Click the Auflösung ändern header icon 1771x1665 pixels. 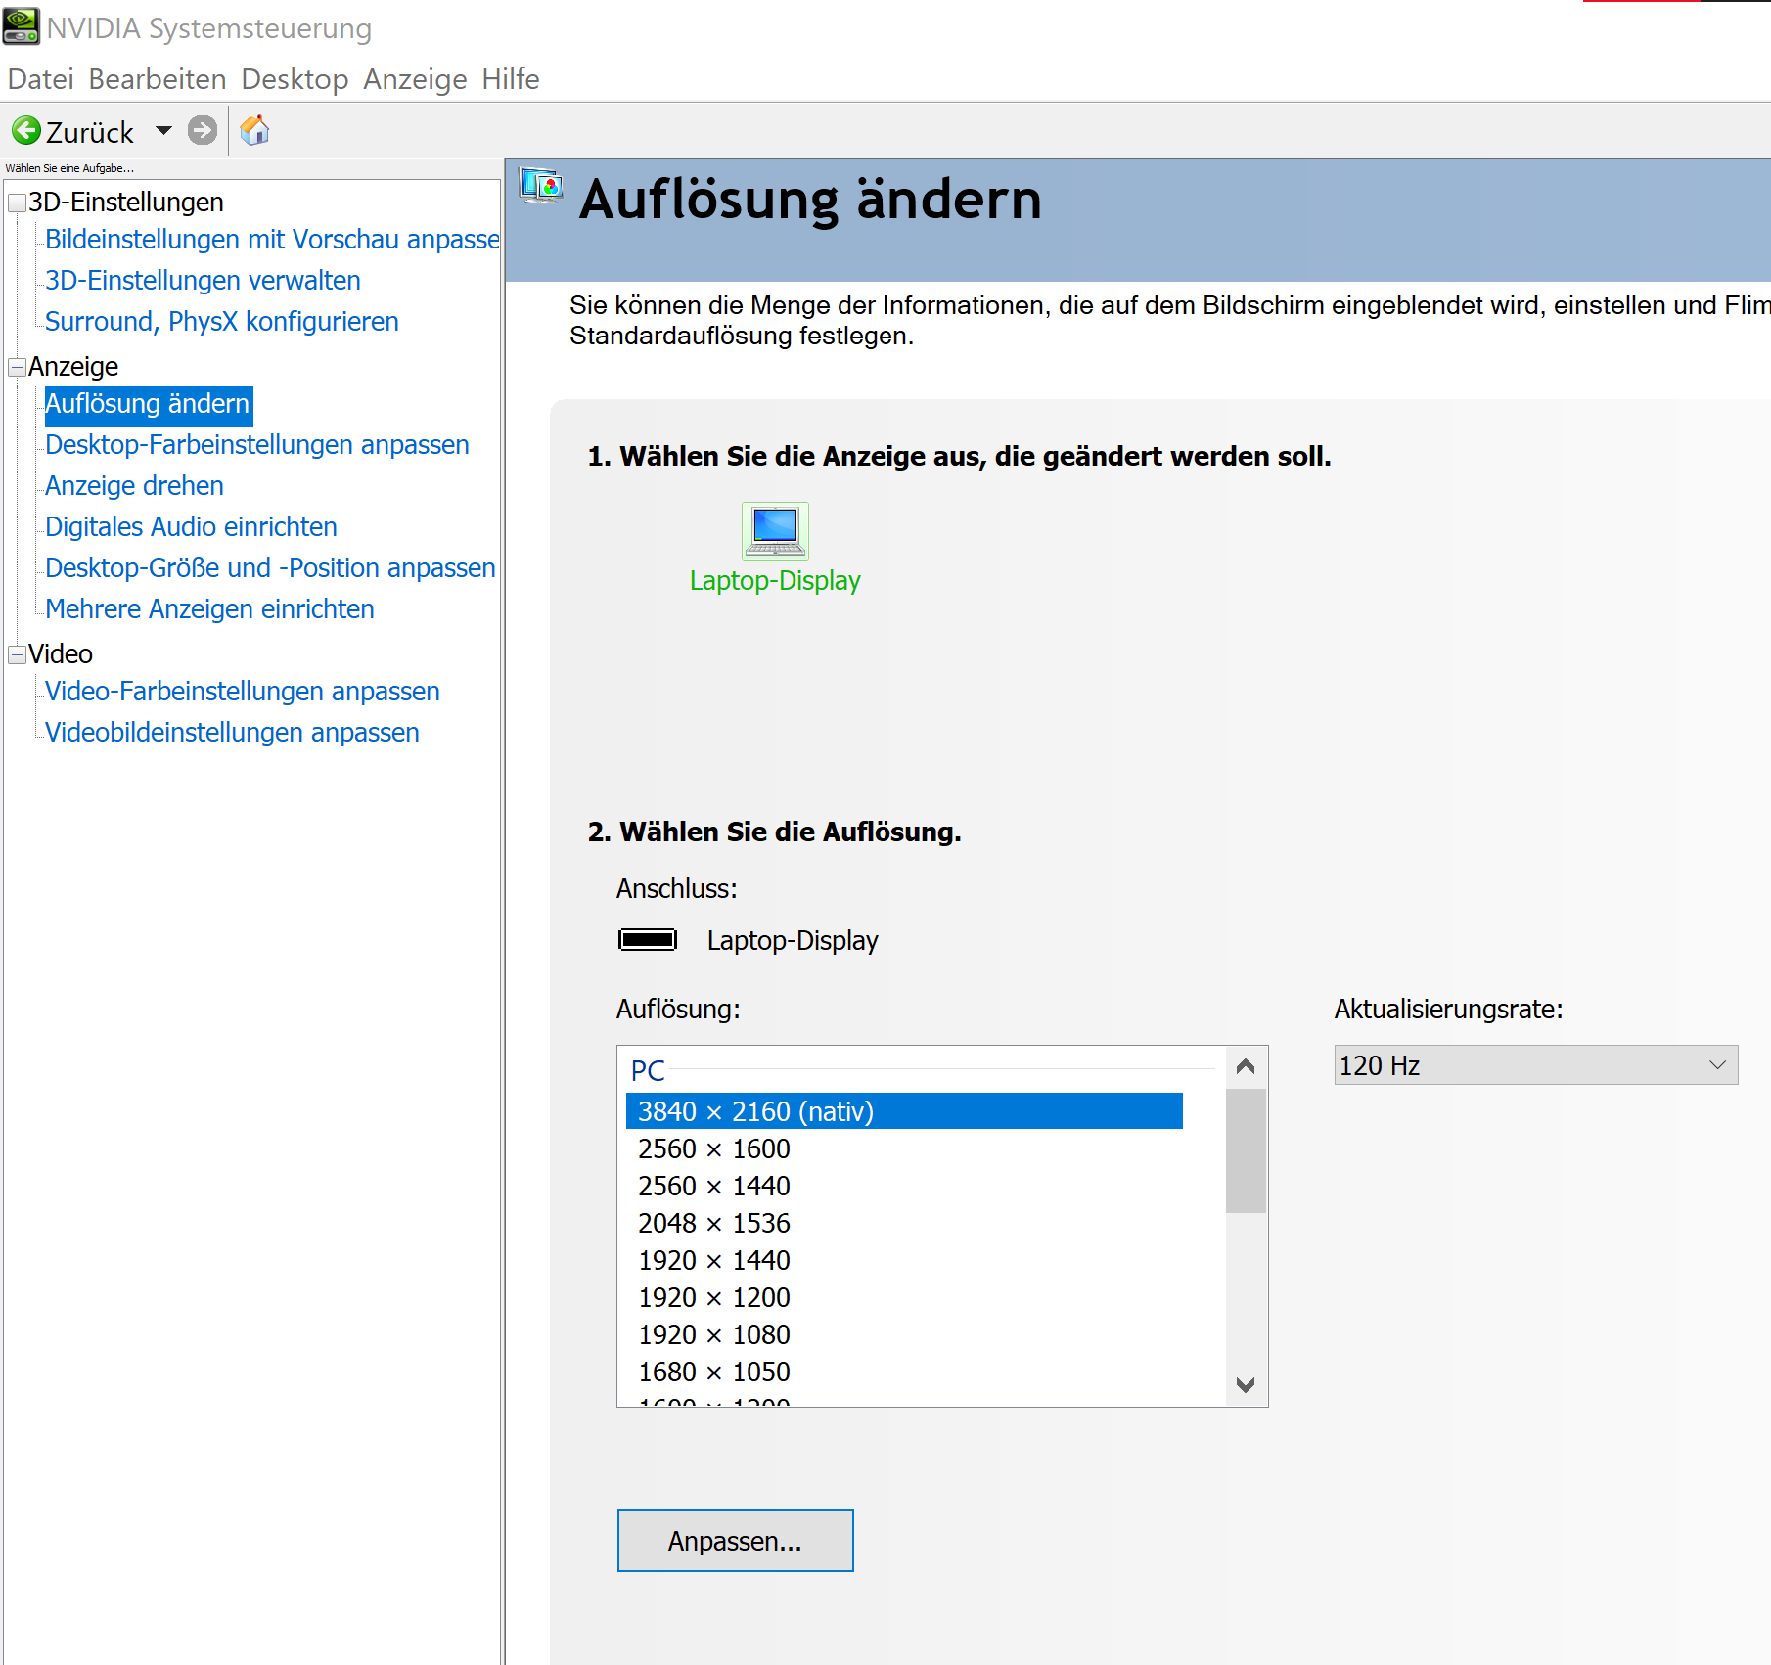click(541, 185)
